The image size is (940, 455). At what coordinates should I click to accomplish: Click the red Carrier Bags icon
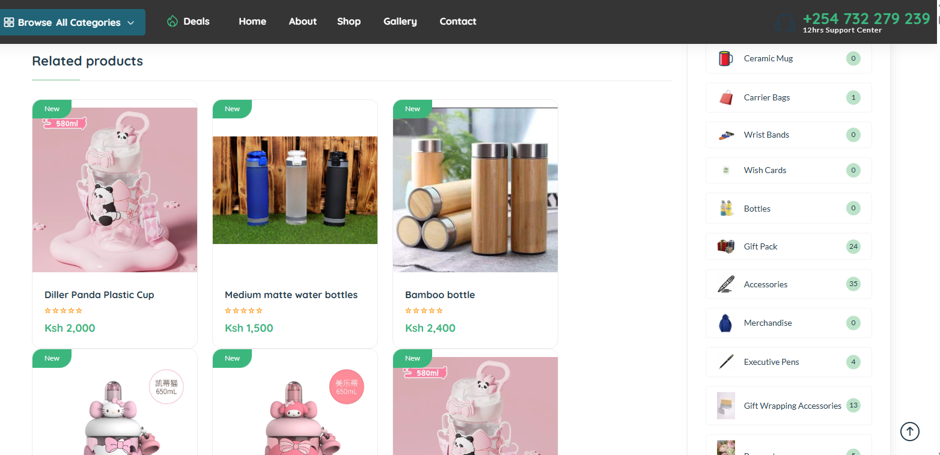coord(726,97)
